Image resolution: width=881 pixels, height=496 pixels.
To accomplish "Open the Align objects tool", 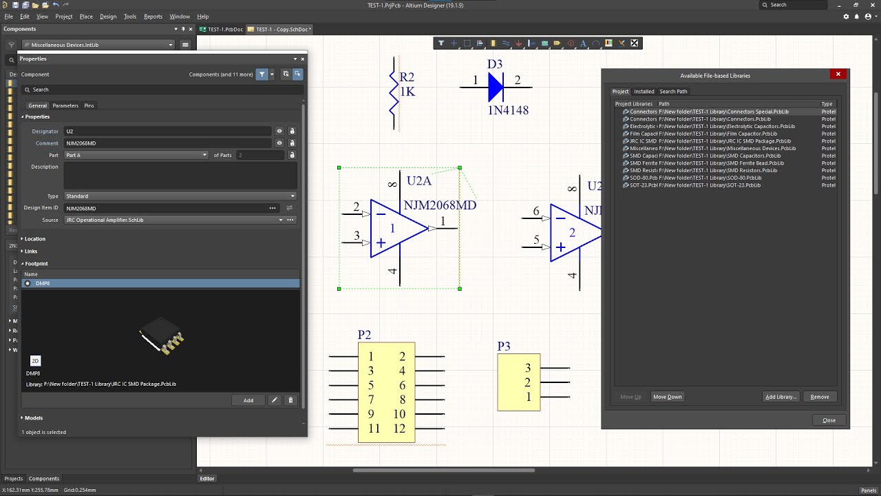I will 480,43.
